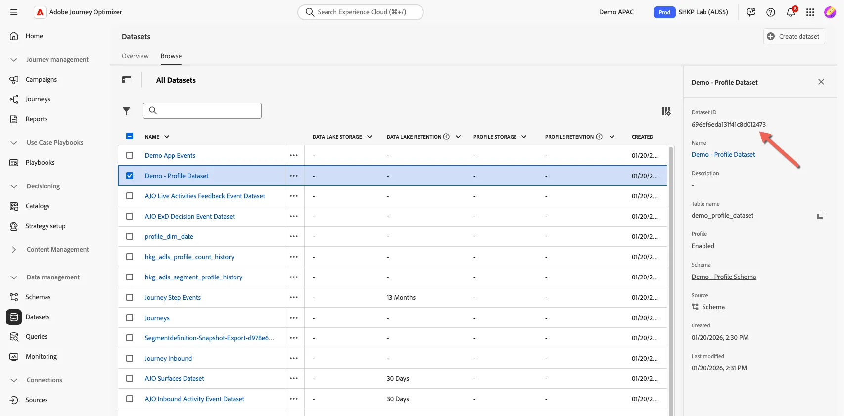Screen dimensions: 844x416
Task: Open the column customization settings icon
Action: pyautogui.click(x=666, y=111)
